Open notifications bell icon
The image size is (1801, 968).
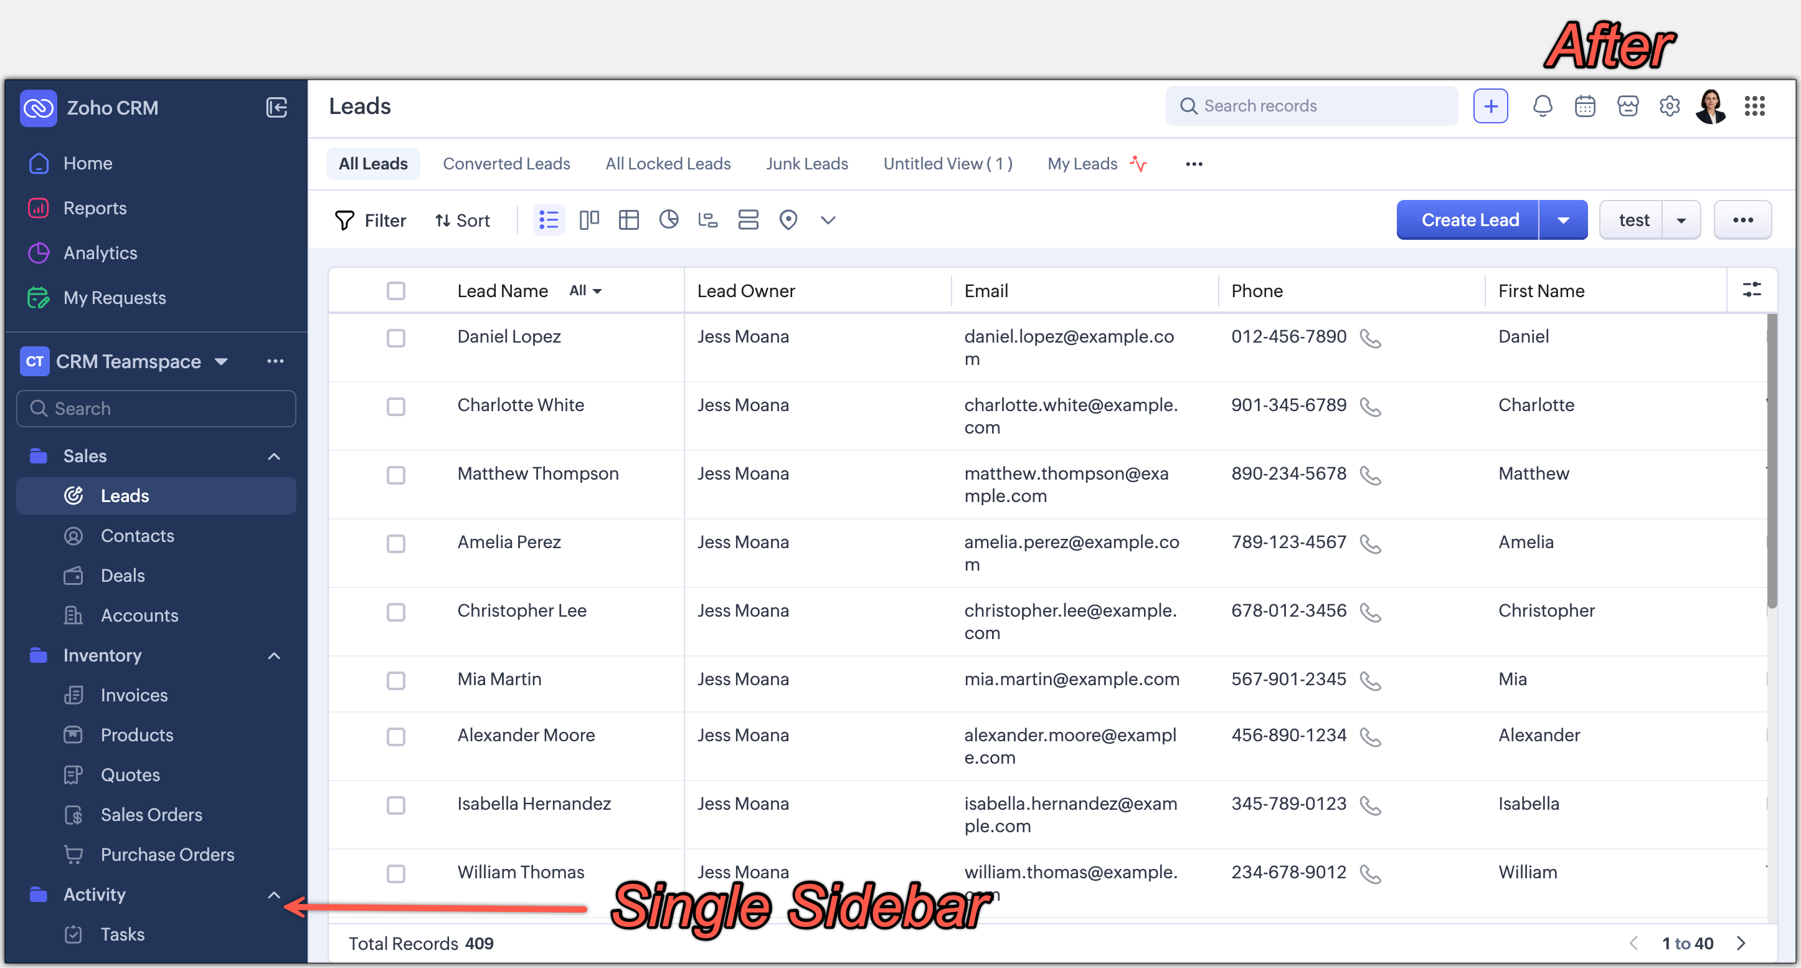1541,107
